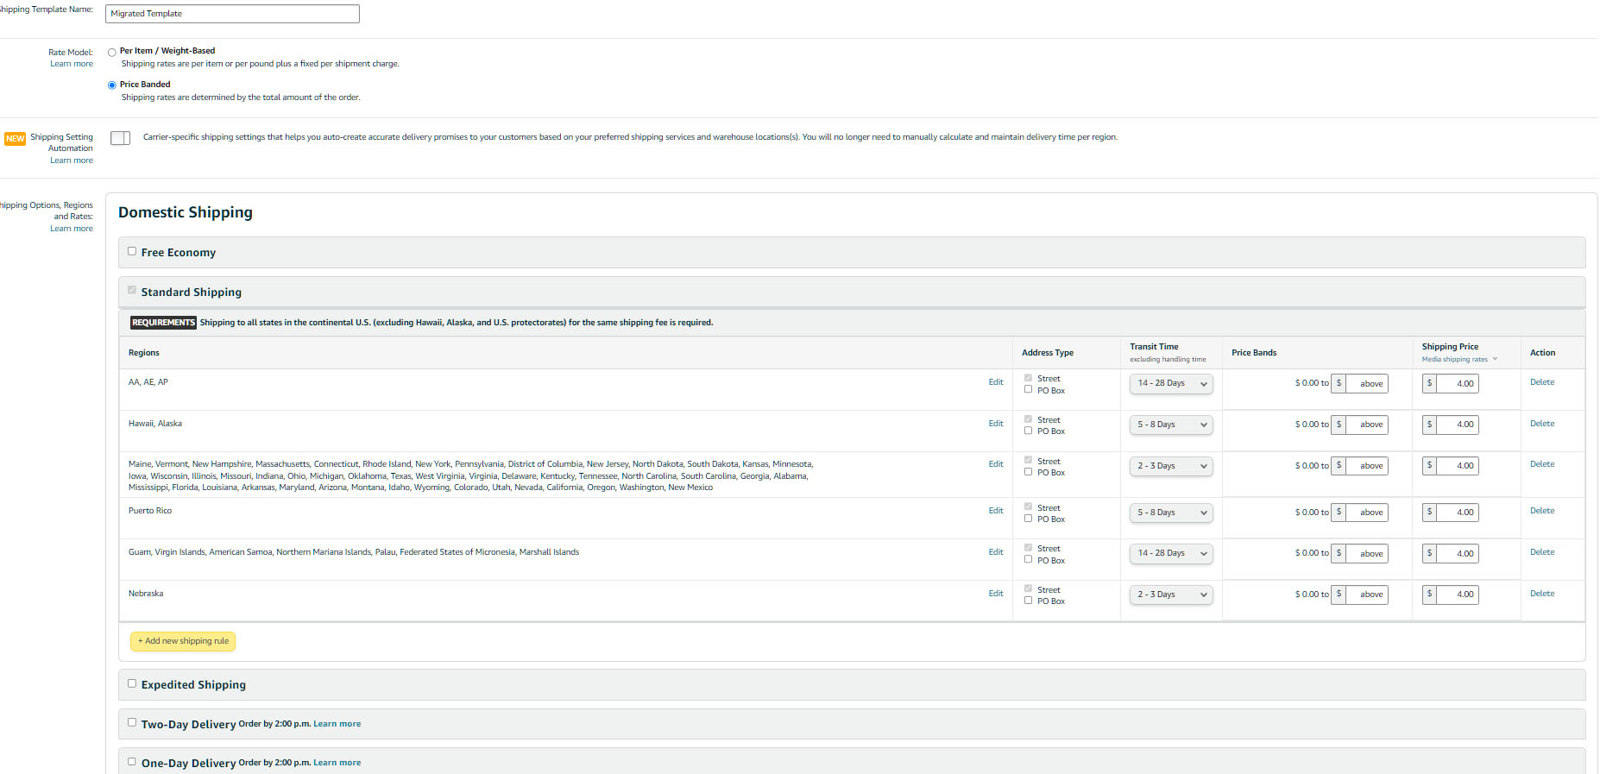Click shipping price field for Puerto Rico
The image size is (1600, 774).
coord(1458,513)
